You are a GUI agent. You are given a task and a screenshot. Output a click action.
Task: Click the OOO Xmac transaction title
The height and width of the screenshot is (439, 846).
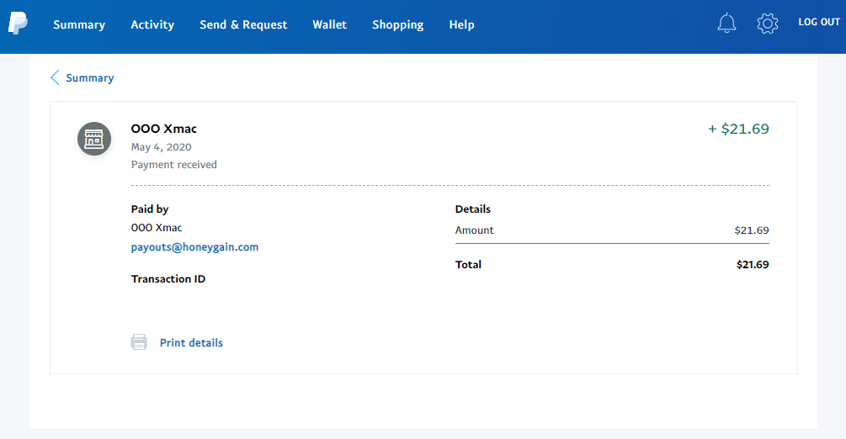[164, 129]
